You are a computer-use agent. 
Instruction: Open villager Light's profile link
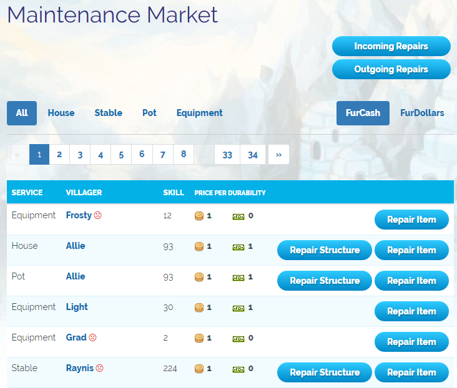pyautogui.click(x=77, y=307)
